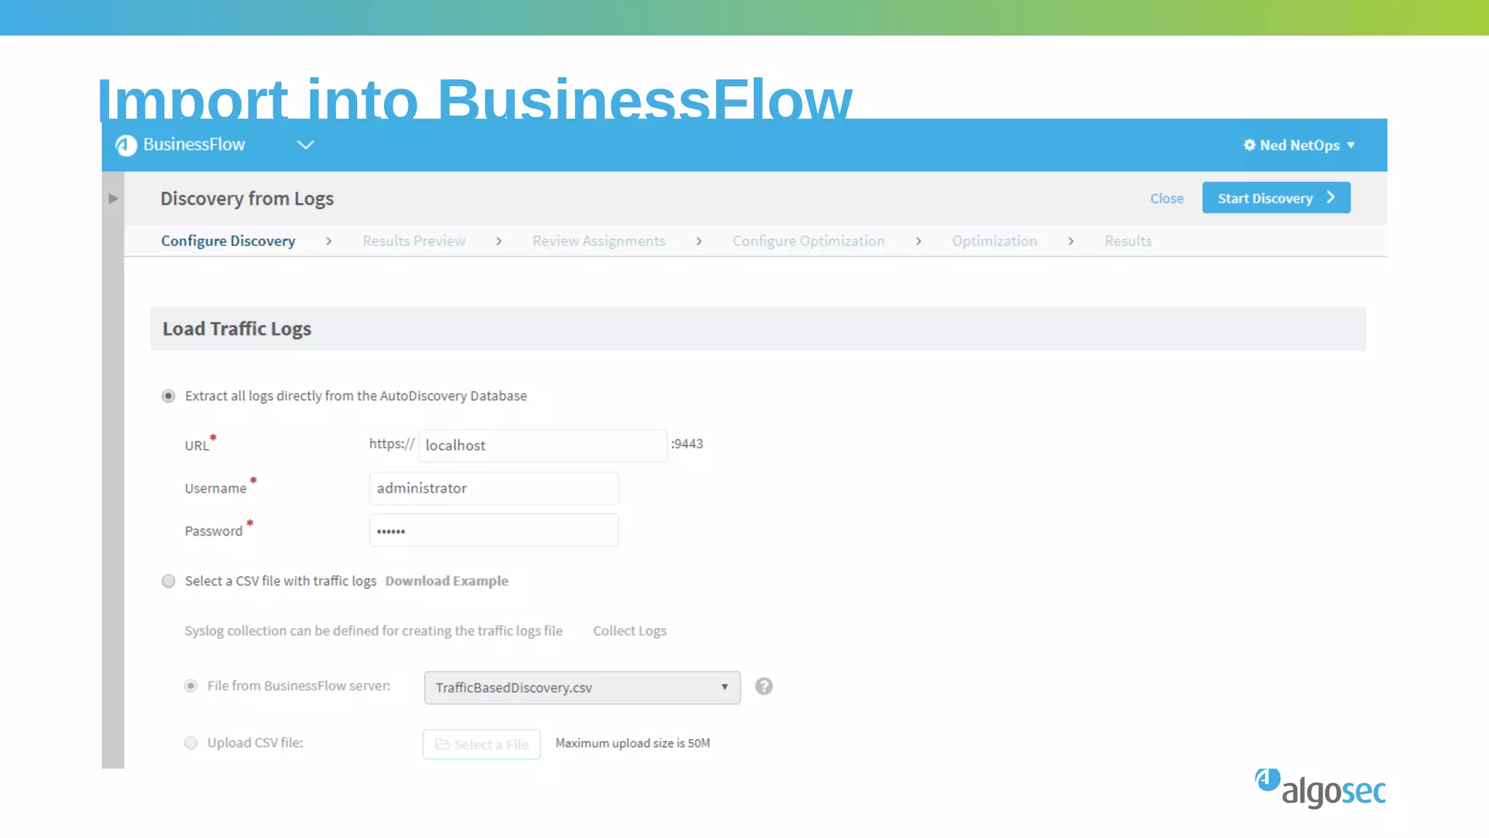Image resolution: width=1489 pixels, height=838 pixels.
Task: Click the algosec logo
Action: [1320, 789]
